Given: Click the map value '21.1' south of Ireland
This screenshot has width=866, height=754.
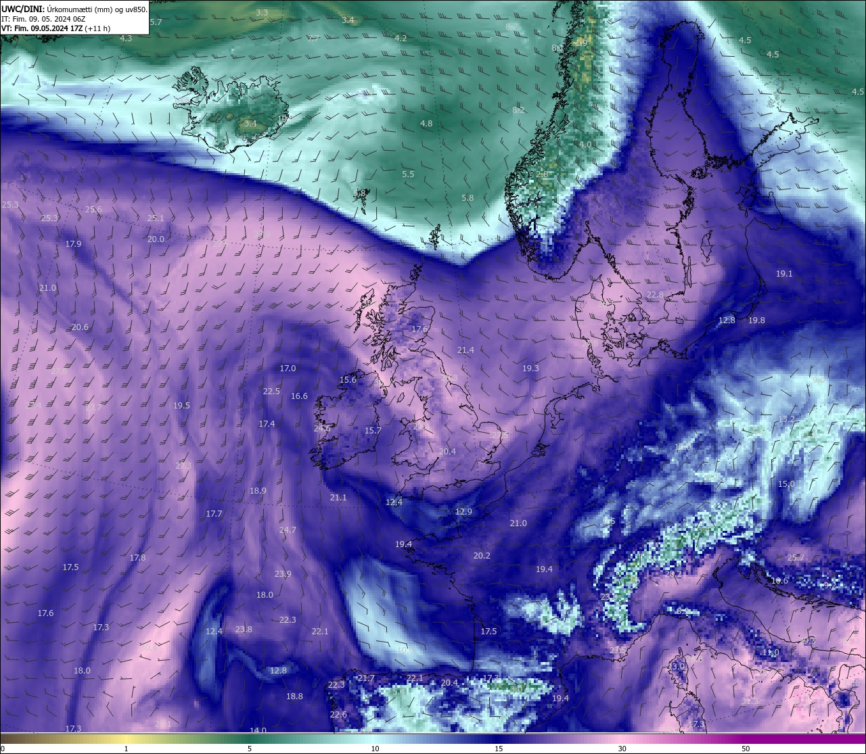Looking at the screenshot, I should click(x=338, y=498).
